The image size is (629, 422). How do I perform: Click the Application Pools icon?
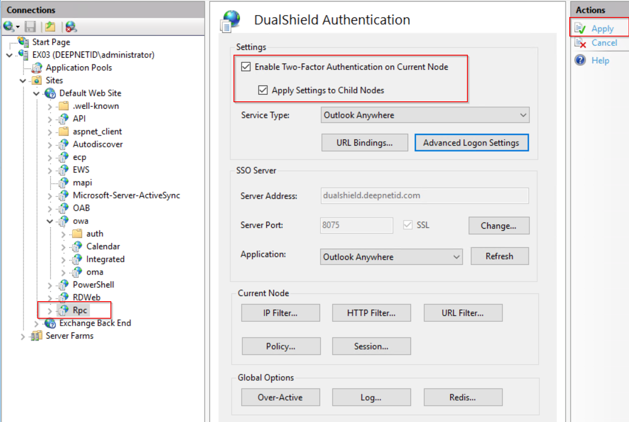click(x=37, y=68)
